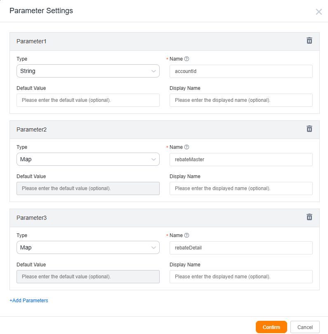The image size is (328, 334).
Task: Confirm the parameter settings
Action: [271, 327]
